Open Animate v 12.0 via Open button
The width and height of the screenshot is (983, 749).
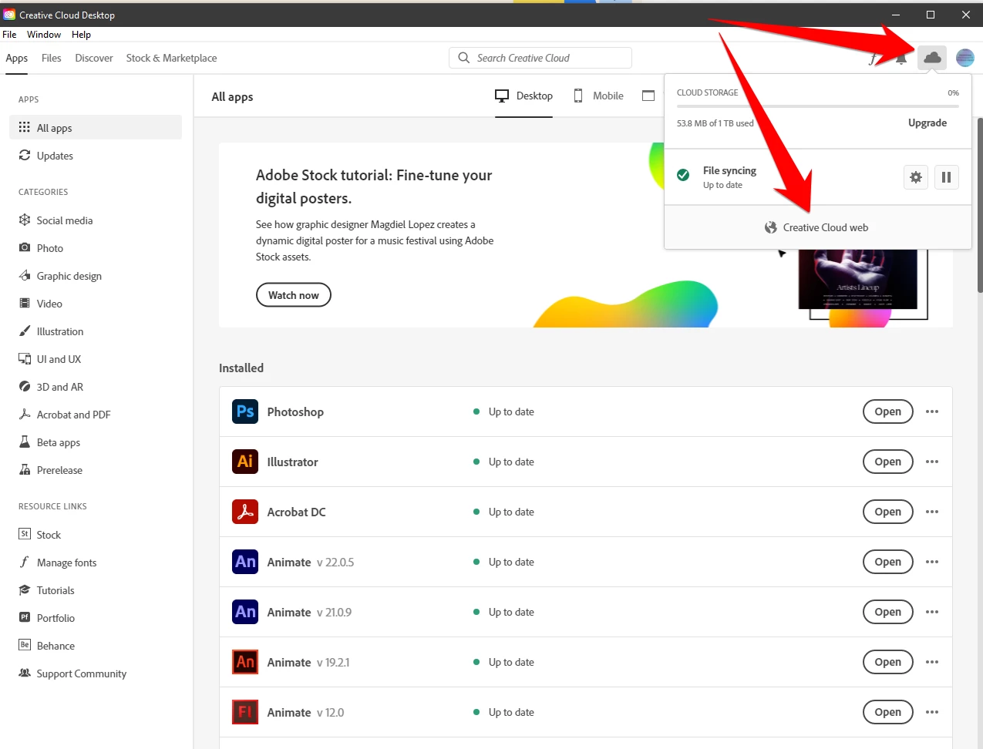(888, 712)
